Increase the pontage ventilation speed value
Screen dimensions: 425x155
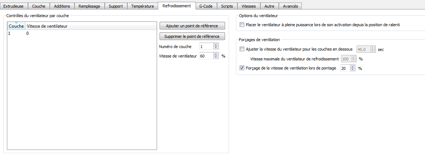[x=353, y=67]
